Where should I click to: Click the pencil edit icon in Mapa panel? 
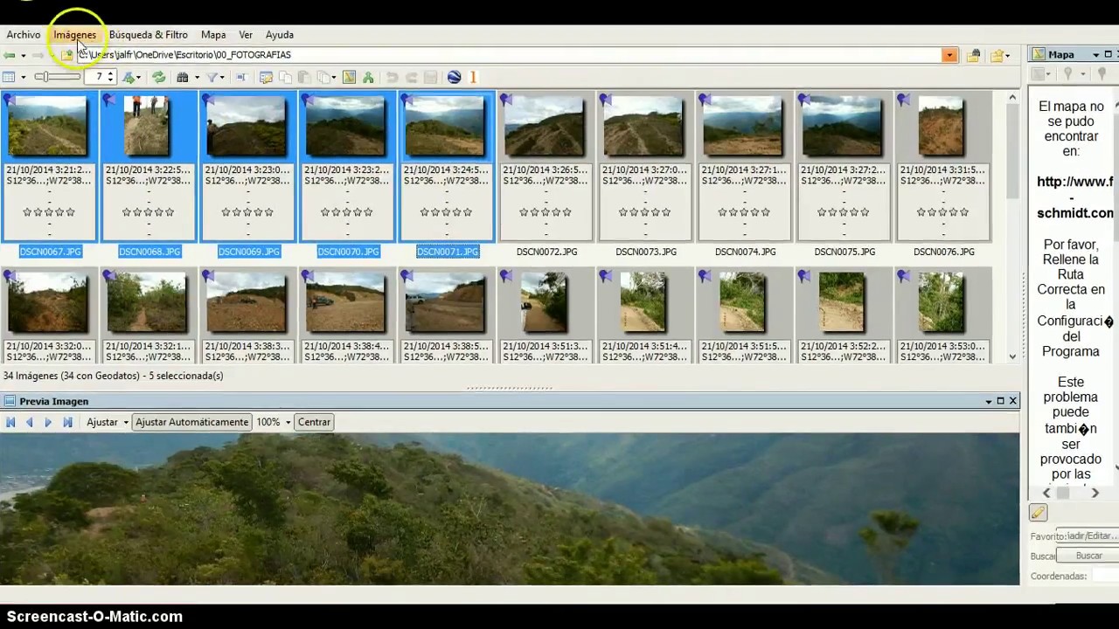[x=1038, y=514]
